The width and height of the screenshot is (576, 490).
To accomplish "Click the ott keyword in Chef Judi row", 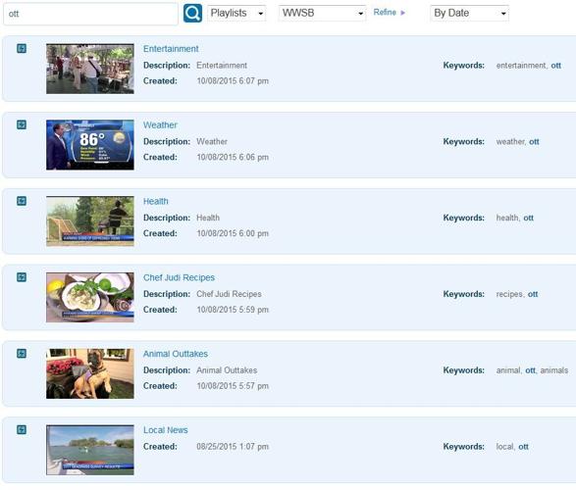I will [x=533, y=294].
